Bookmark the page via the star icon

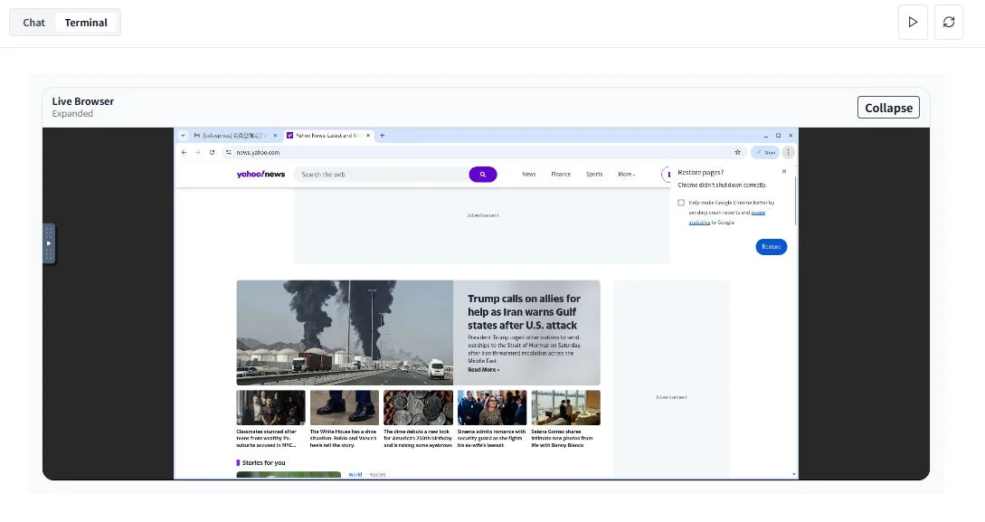tap(736, 152)
